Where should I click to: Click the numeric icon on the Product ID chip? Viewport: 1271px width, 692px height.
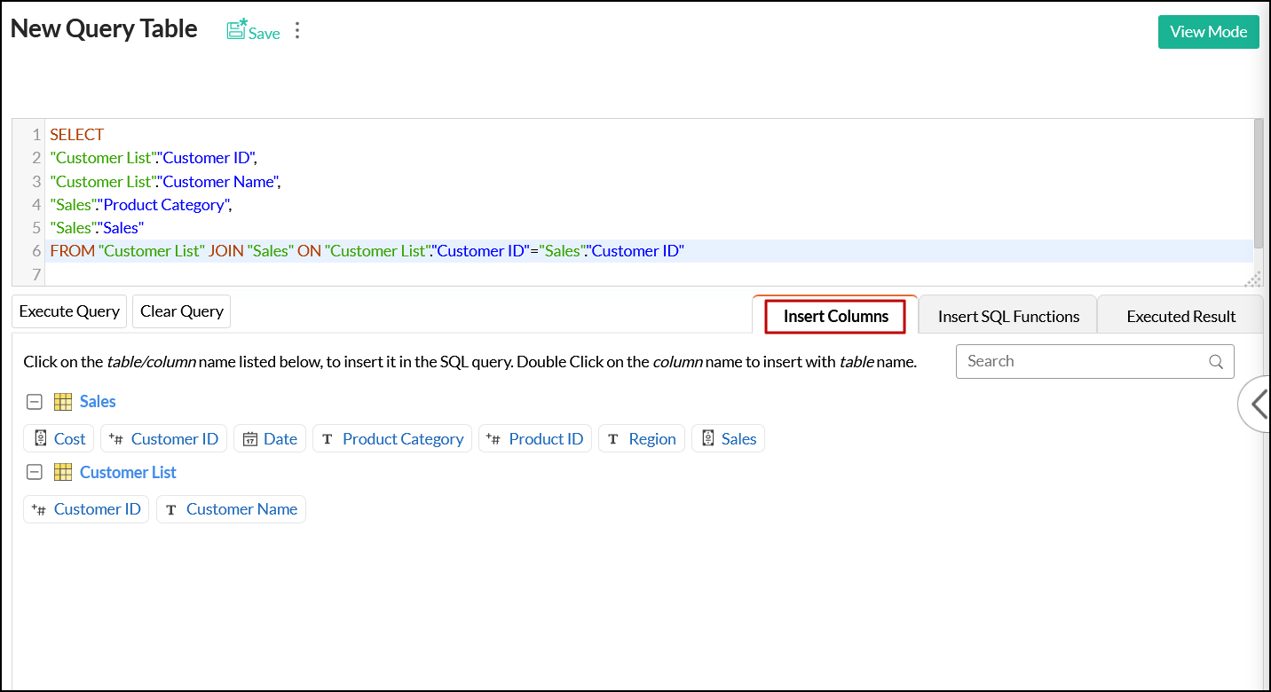[494, 438]
